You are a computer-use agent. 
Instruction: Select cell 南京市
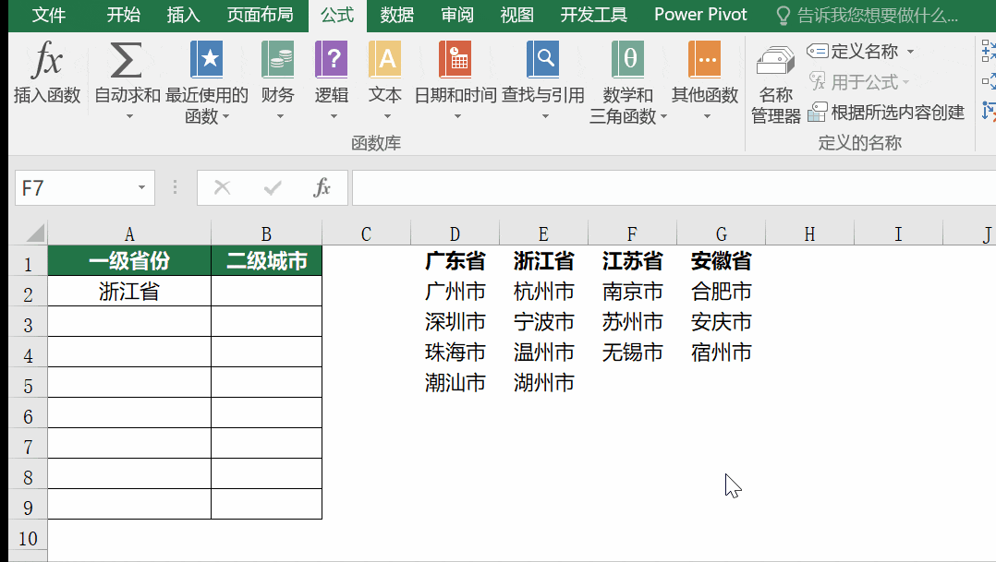coord(632,291)
